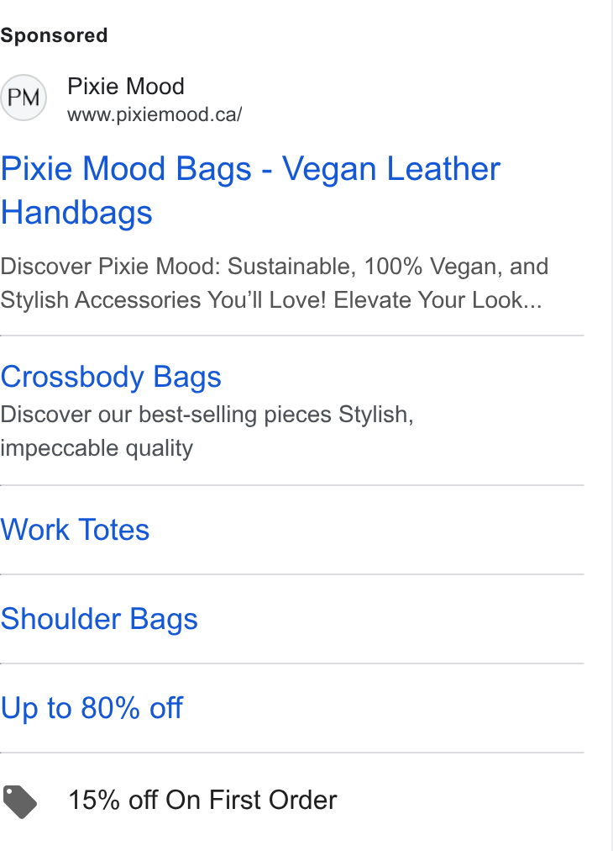Open Pixie Mood Bags Vegan Leather headline
The height and width of the screenshot is (851, 613).
(x=250, y=168)
